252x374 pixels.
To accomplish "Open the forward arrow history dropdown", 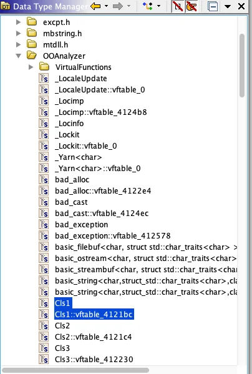I will (x=128, y=6).
